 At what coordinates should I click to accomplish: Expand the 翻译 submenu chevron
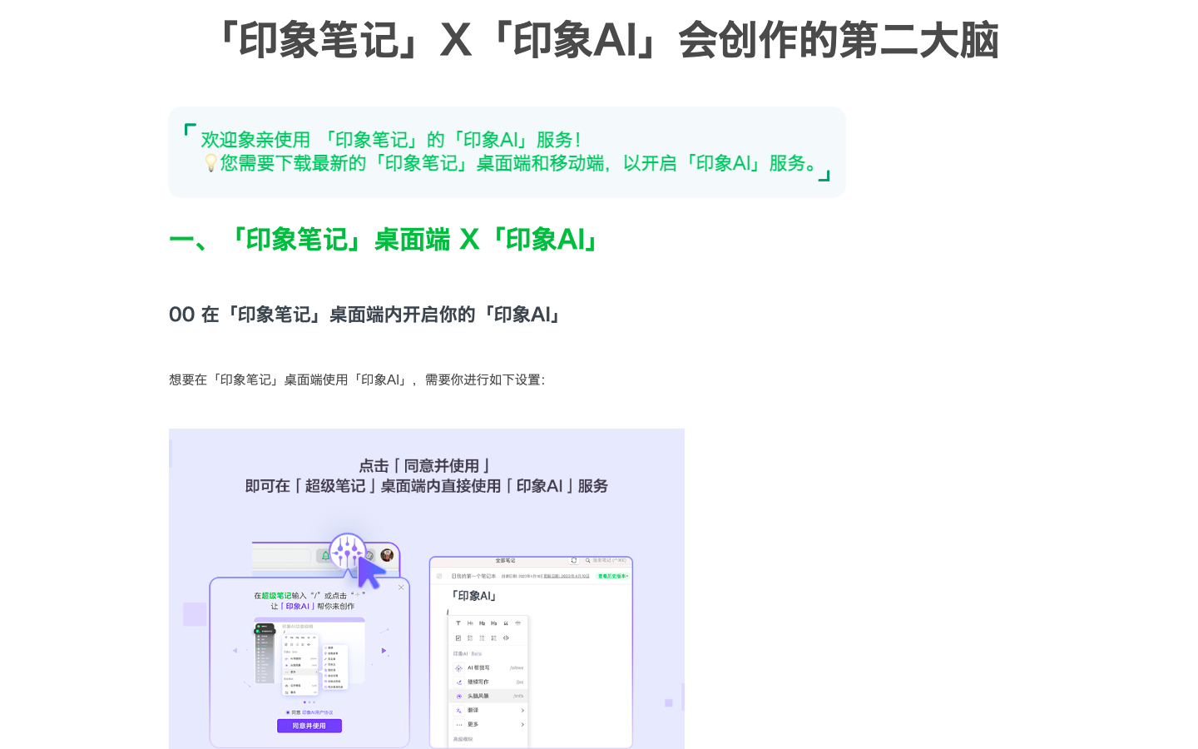coord(522,711)
